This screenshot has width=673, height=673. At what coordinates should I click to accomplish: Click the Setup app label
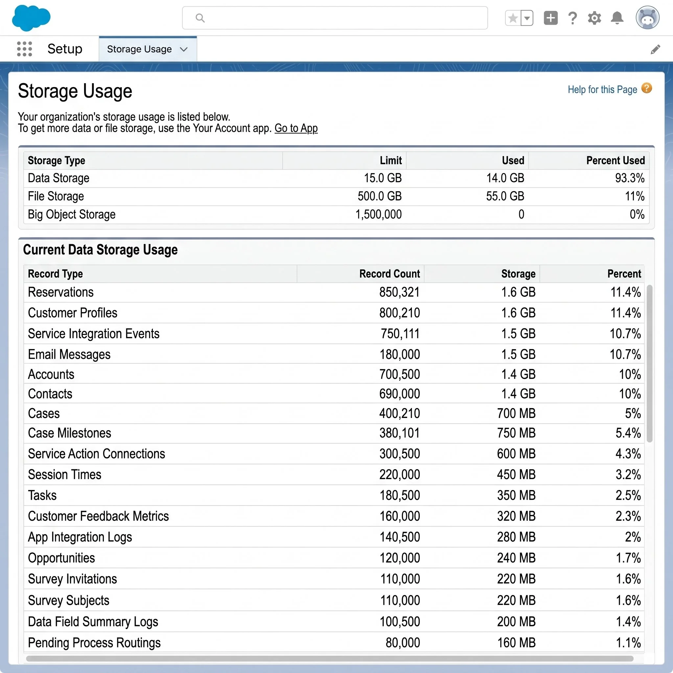pos(65,49)
